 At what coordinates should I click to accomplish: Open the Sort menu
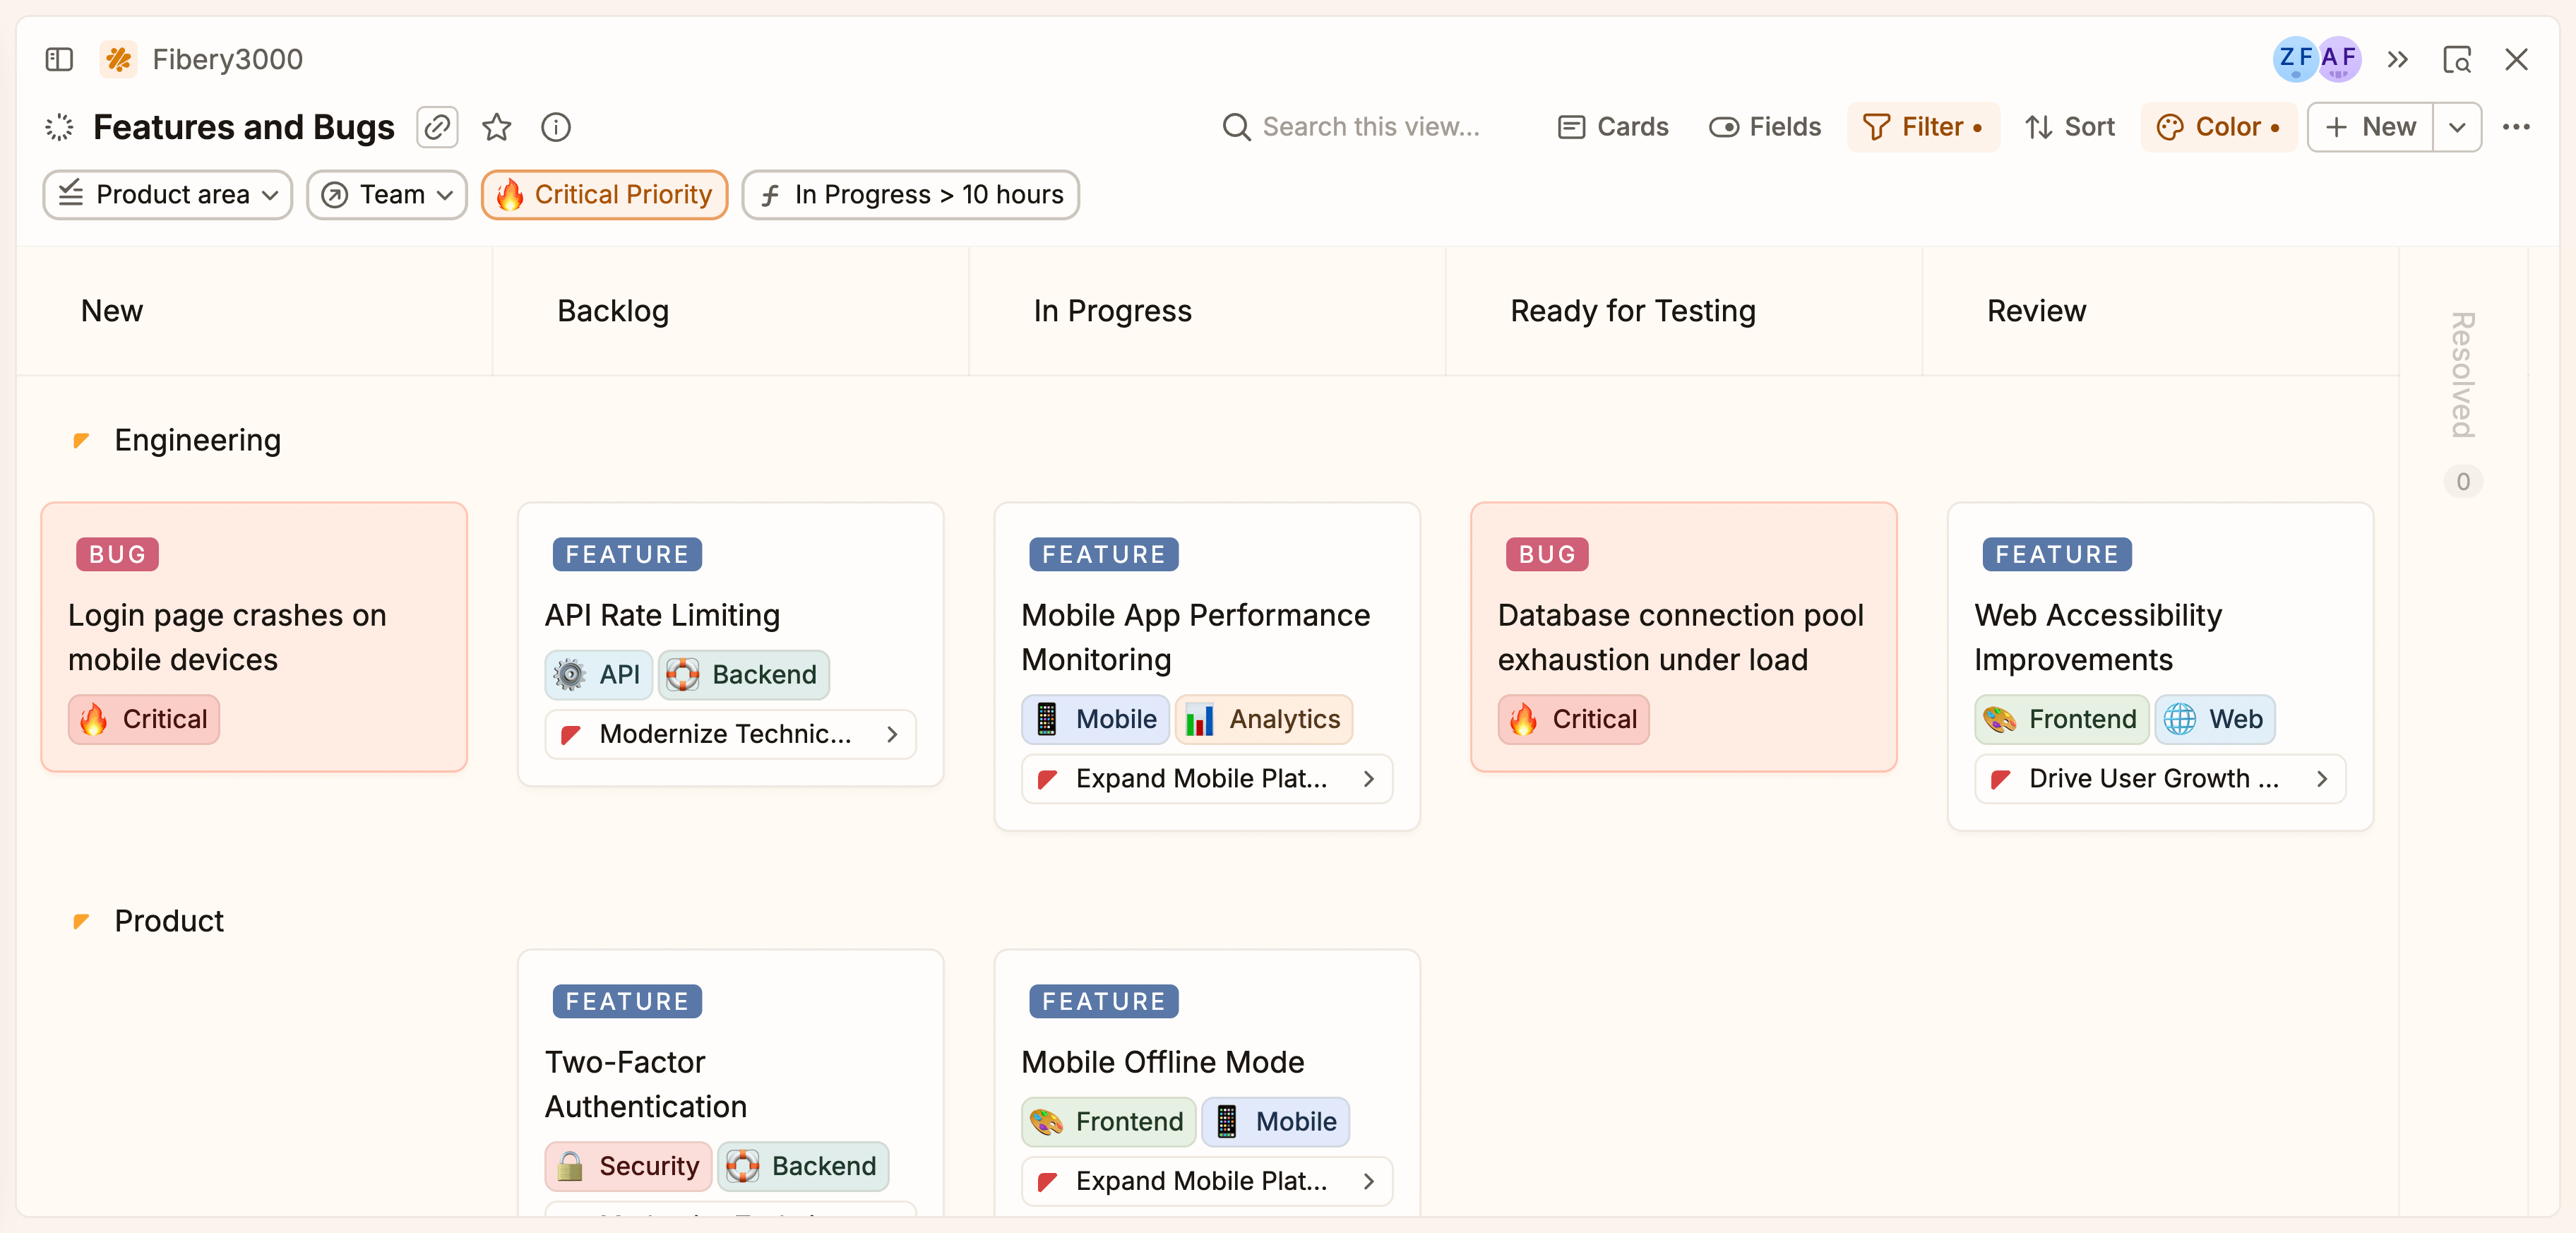[2069, 127]
